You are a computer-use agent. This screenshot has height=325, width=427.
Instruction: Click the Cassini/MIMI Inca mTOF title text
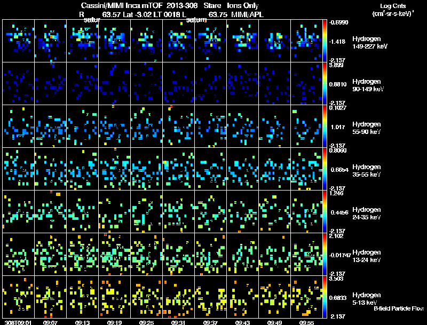tap(122, 5)
